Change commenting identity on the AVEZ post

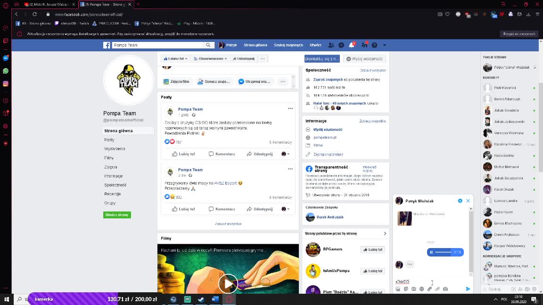click(285, 209)
